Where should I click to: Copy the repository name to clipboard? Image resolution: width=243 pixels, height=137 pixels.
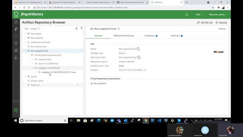[x=138, y=49]
